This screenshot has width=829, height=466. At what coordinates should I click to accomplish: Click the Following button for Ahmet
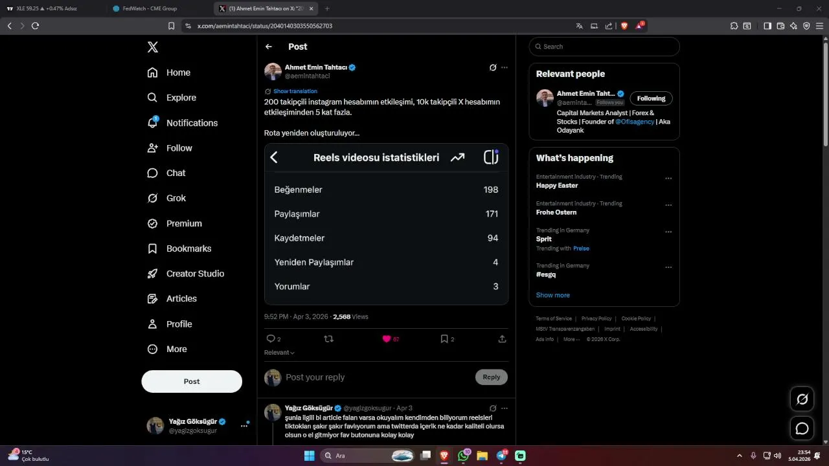651,98
